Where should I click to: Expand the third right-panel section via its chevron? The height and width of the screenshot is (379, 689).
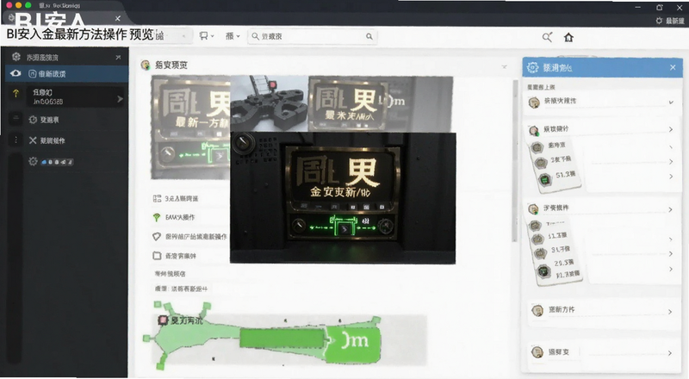[670, 209]
